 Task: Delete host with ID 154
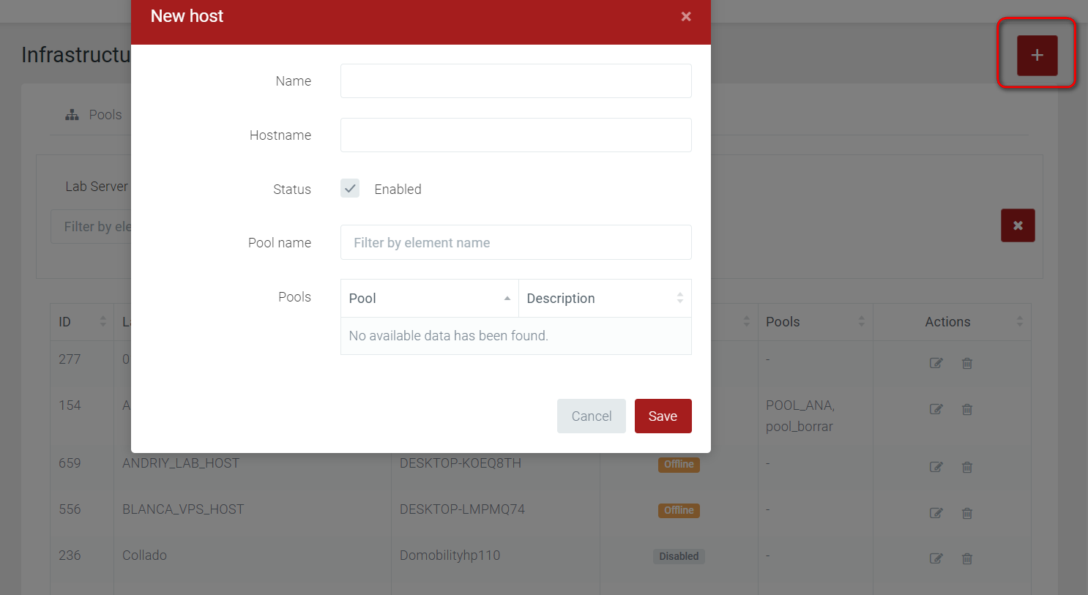click(967, 409)
